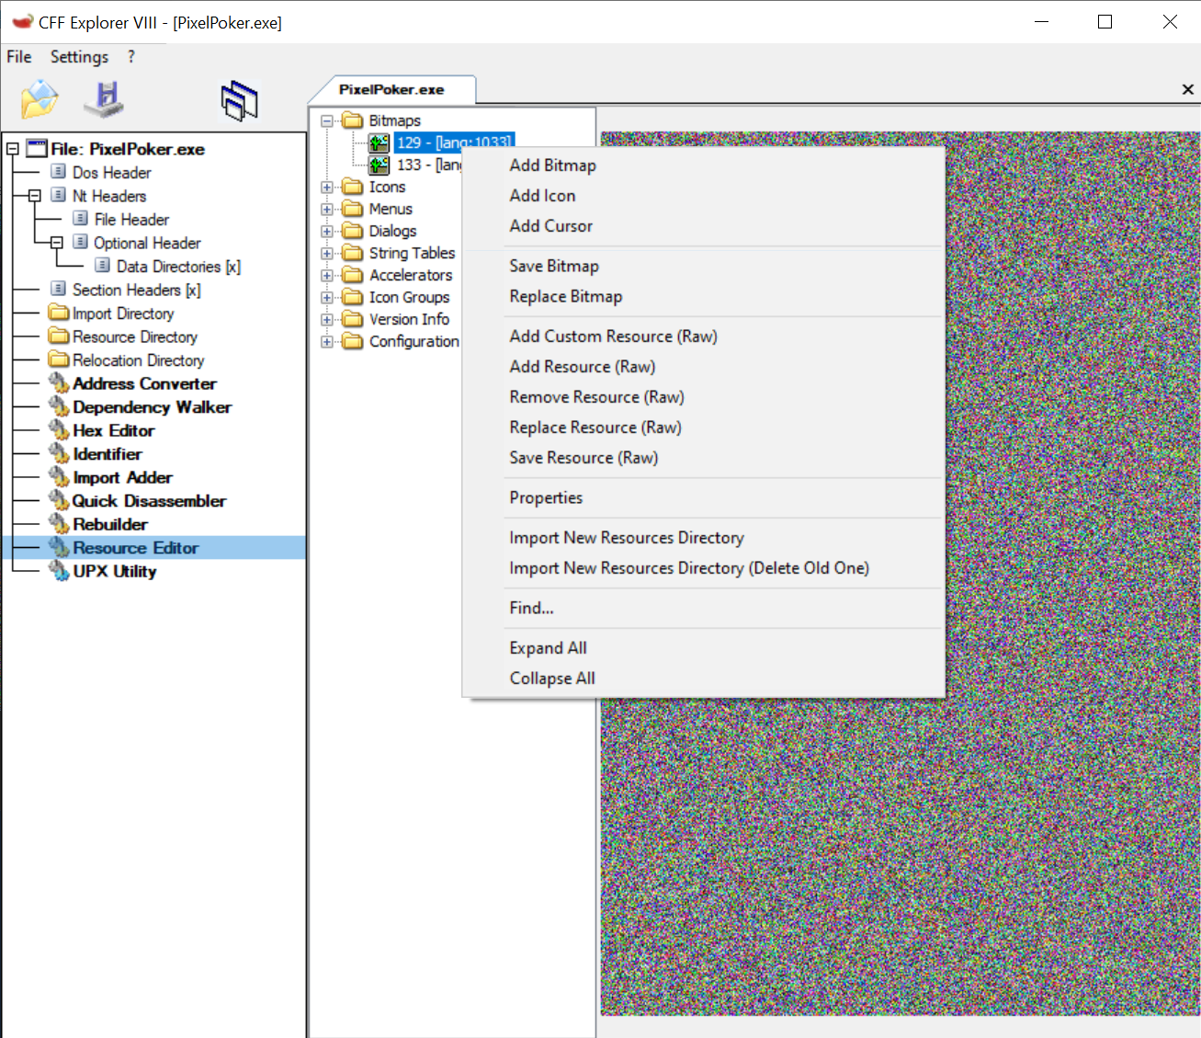Click the Import Directory folder icon
Screen dimensions: 1201x1038
pos(60,314)
